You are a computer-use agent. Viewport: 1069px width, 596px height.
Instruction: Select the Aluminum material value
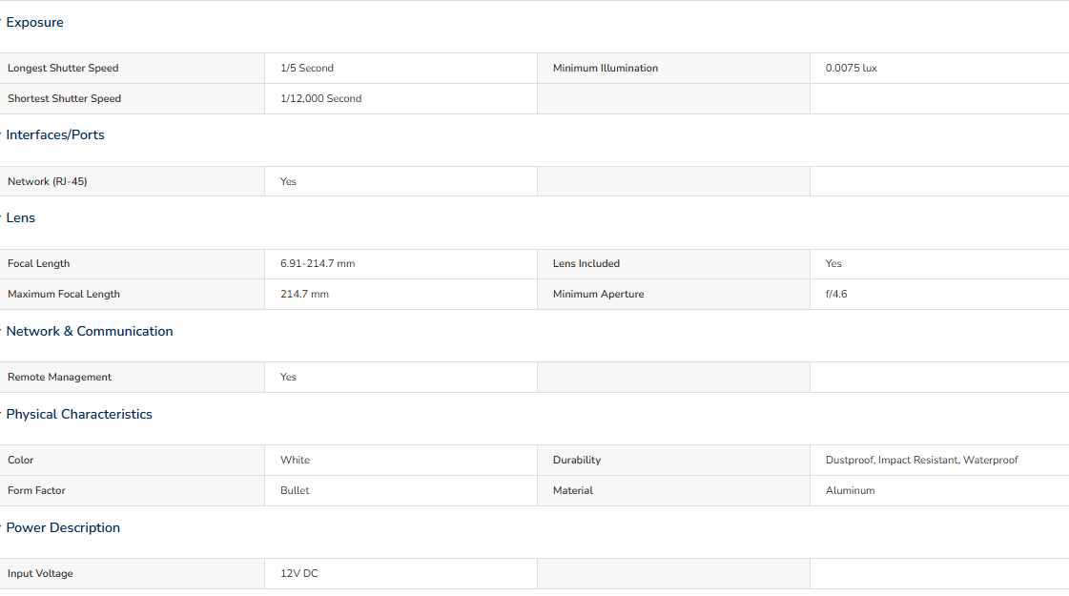click(x=851, y=491)
